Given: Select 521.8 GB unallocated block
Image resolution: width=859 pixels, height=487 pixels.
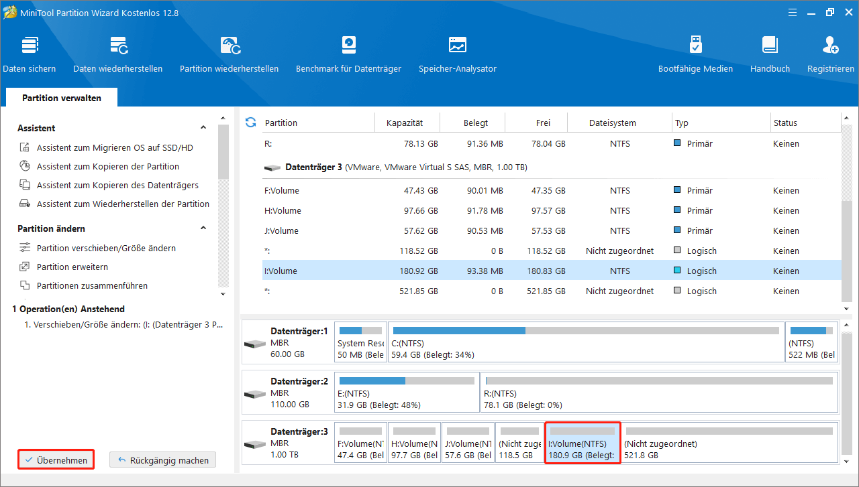Looking at the screenshot, I should pyautogui.click(x=729, y=443).
